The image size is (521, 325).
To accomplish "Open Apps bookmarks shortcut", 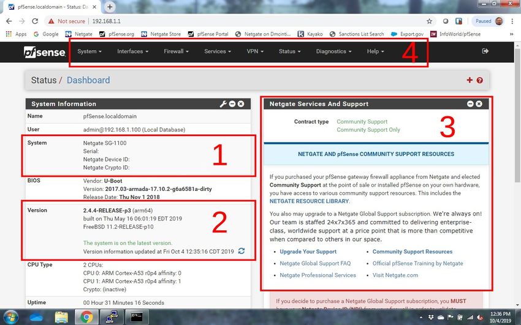I will tap(17, 34).
